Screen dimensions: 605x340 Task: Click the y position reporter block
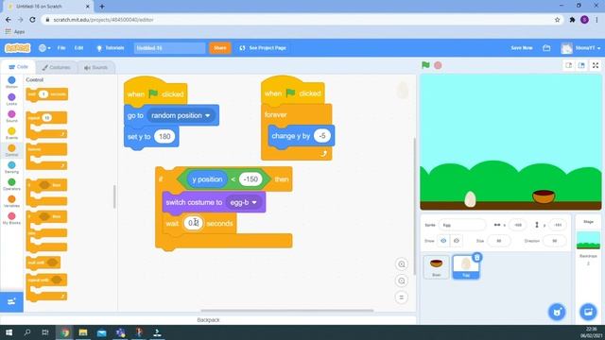tap(207, 179)
